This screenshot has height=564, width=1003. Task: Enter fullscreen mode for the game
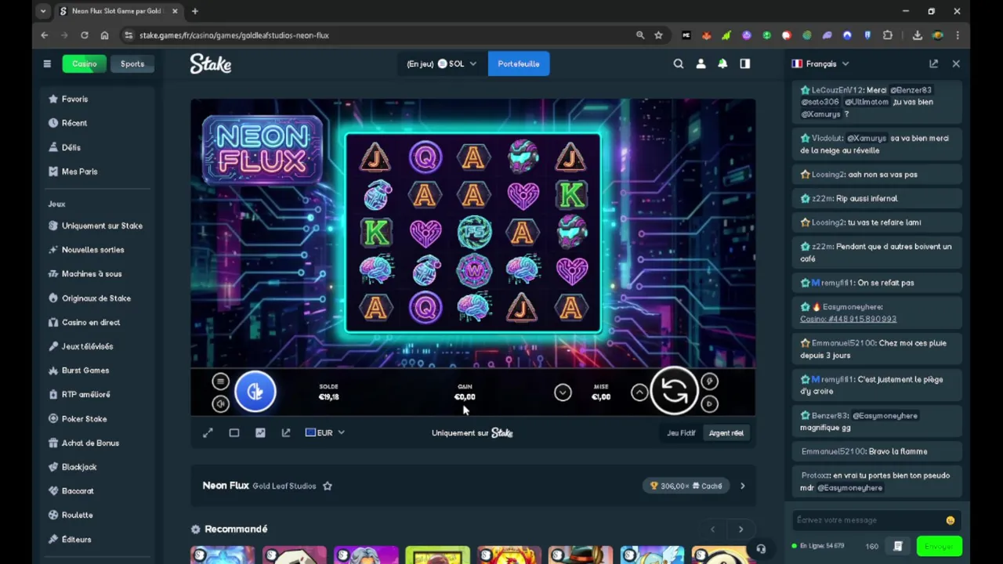pos(208,432)
